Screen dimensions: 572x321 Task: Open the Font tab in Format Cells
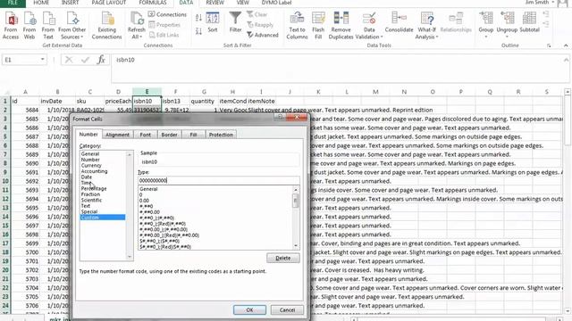pyautogui.click(x=145, y=135)
